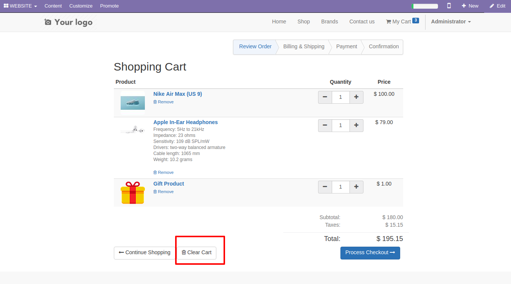511x284 pixels.
Task: Open the New content menu
Action: pyautogui.click(x=470, y=6)
